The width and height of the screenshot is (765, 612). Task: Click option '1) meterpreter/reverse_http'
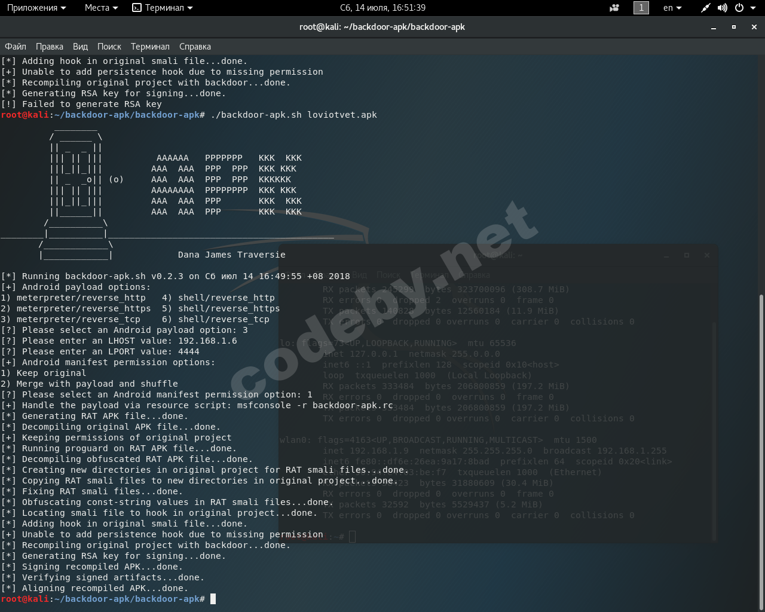tap(74, 298)
